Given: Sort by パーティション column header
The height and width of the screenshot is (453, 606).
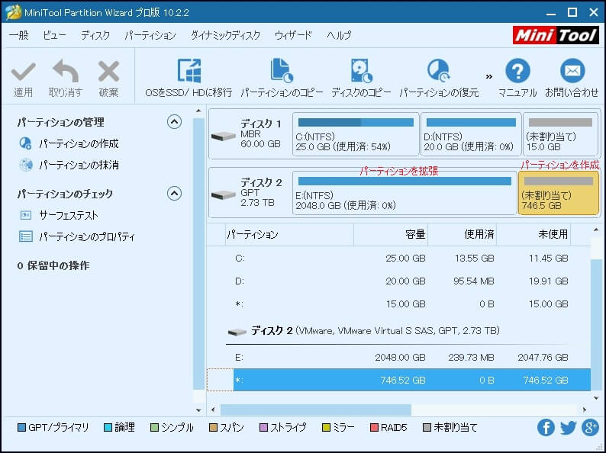Looking at the screenshot, I should click(x=289, y=234).
